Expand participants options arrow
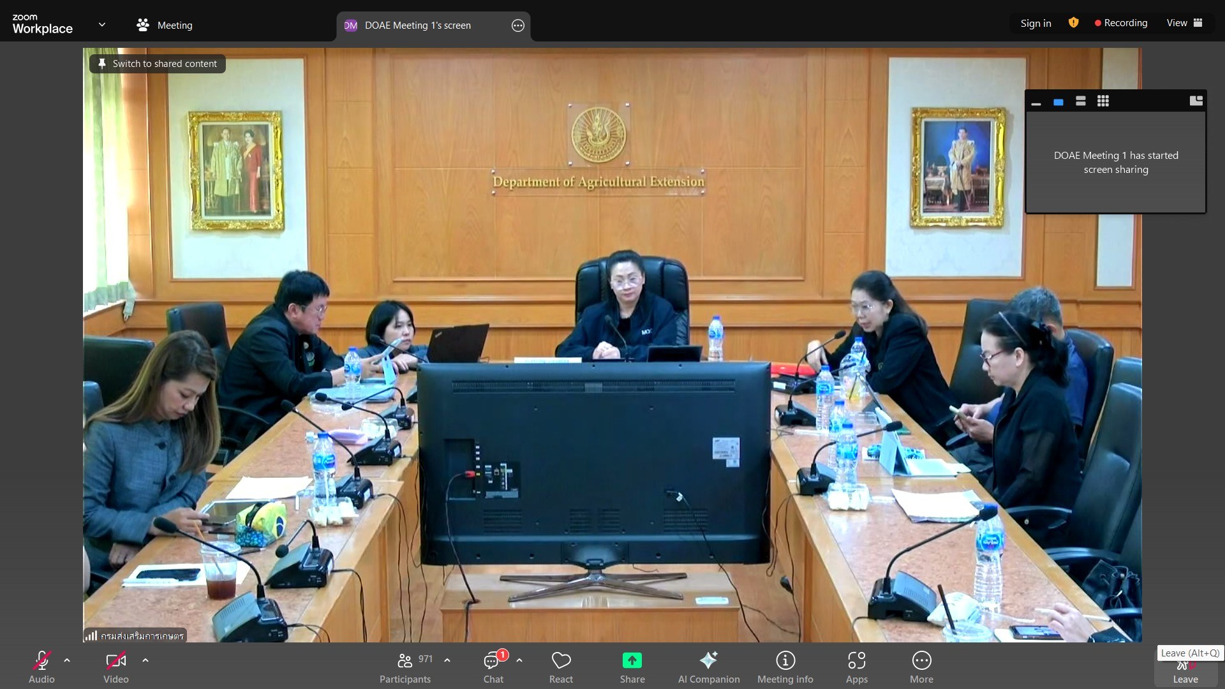Screen dimensions: 1225x689 point(447,660)
